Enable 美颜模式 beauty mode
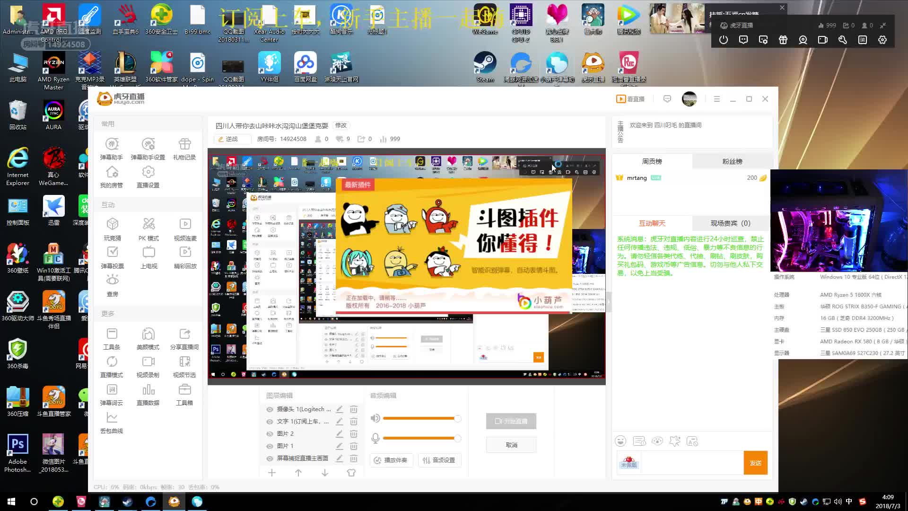This screenshot has height=511, width=908. tap(148, 339)
